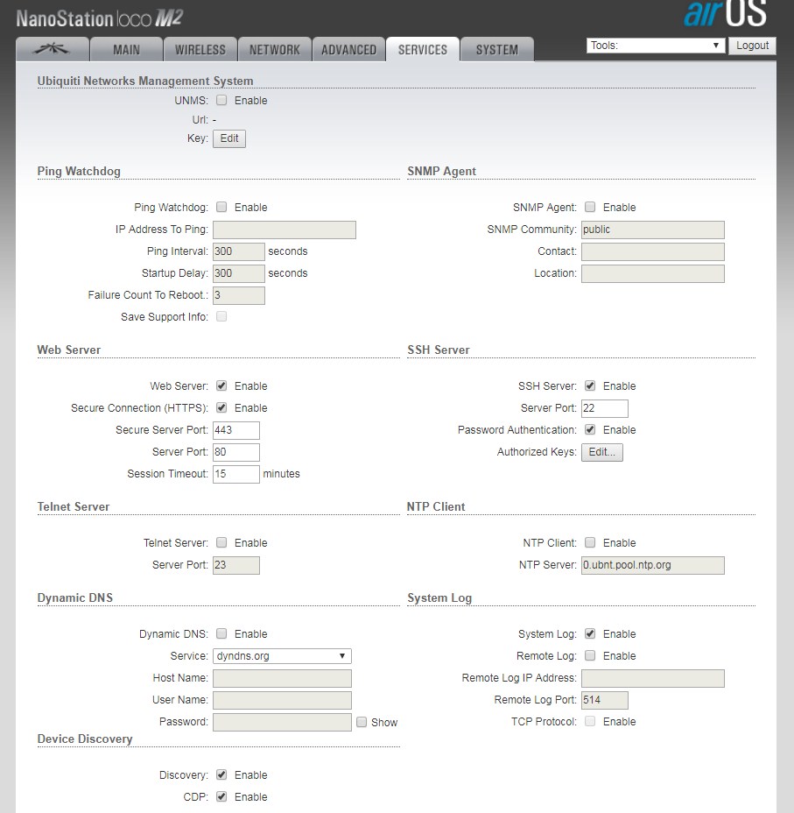
Task: Uncheck the System Log Enable checkbox
Action: (x=590, y=633)
